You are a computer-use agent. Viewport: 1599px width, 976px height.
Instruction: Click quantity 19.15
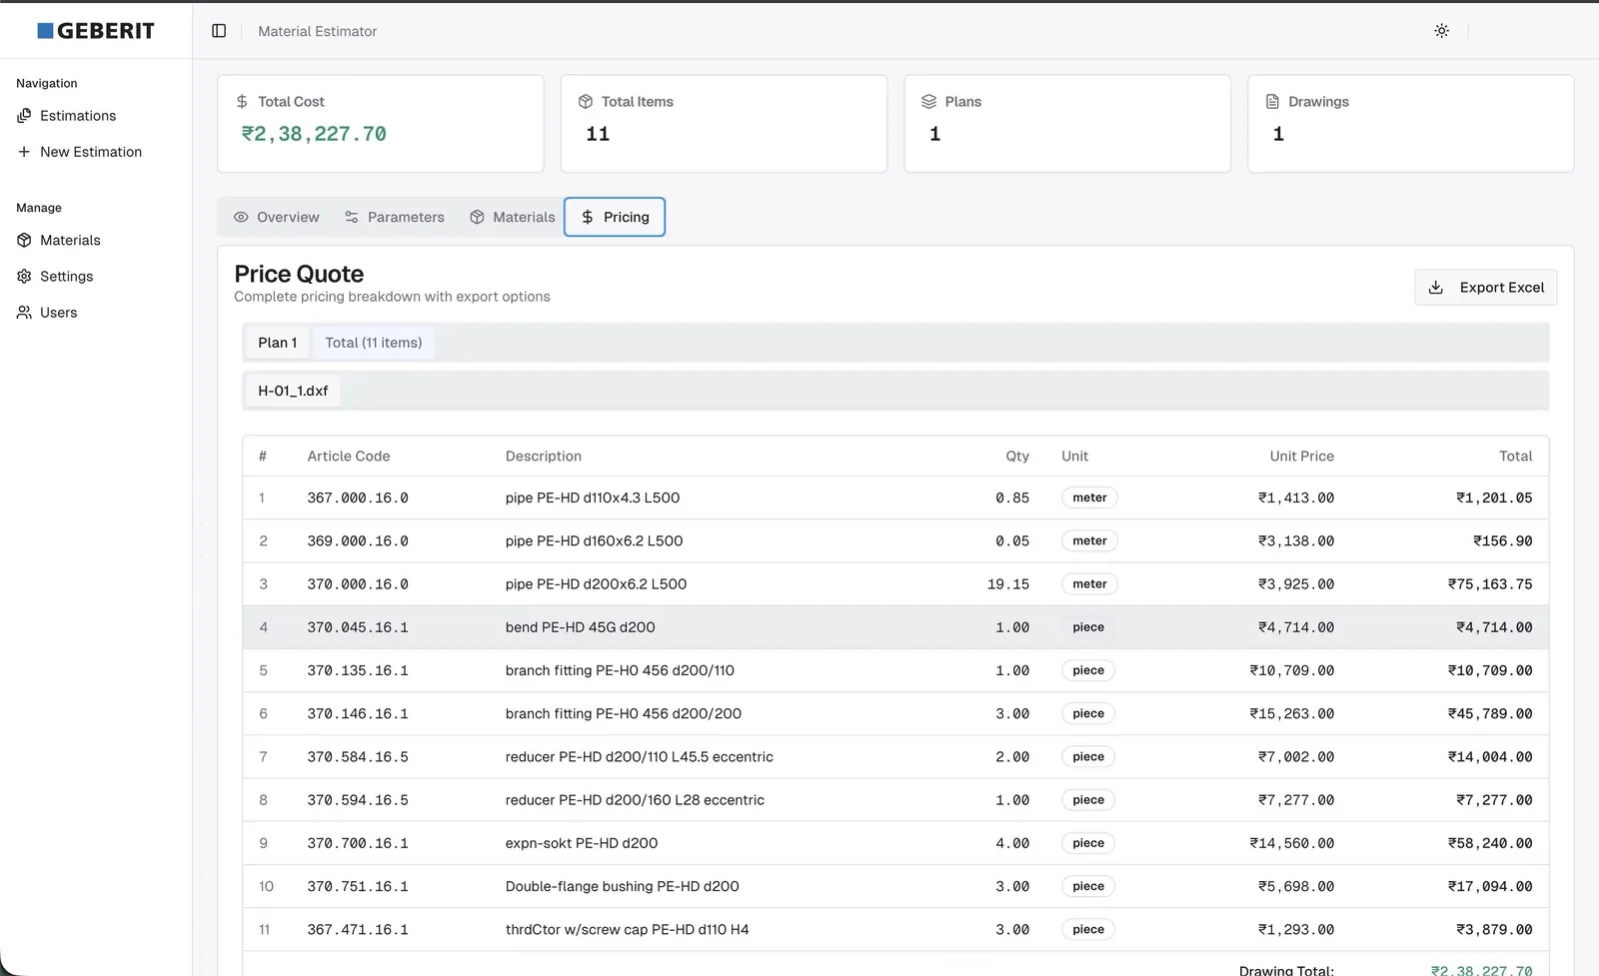(1008, 584)
